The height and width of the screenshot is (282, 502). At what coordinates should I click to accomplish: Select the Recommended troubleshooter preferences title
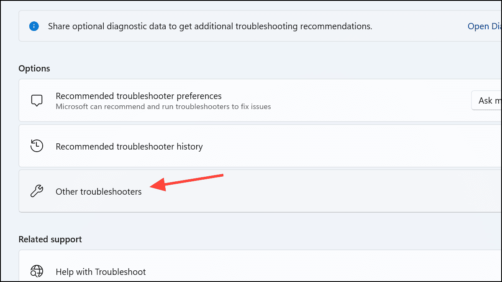[x=138, y=96]
